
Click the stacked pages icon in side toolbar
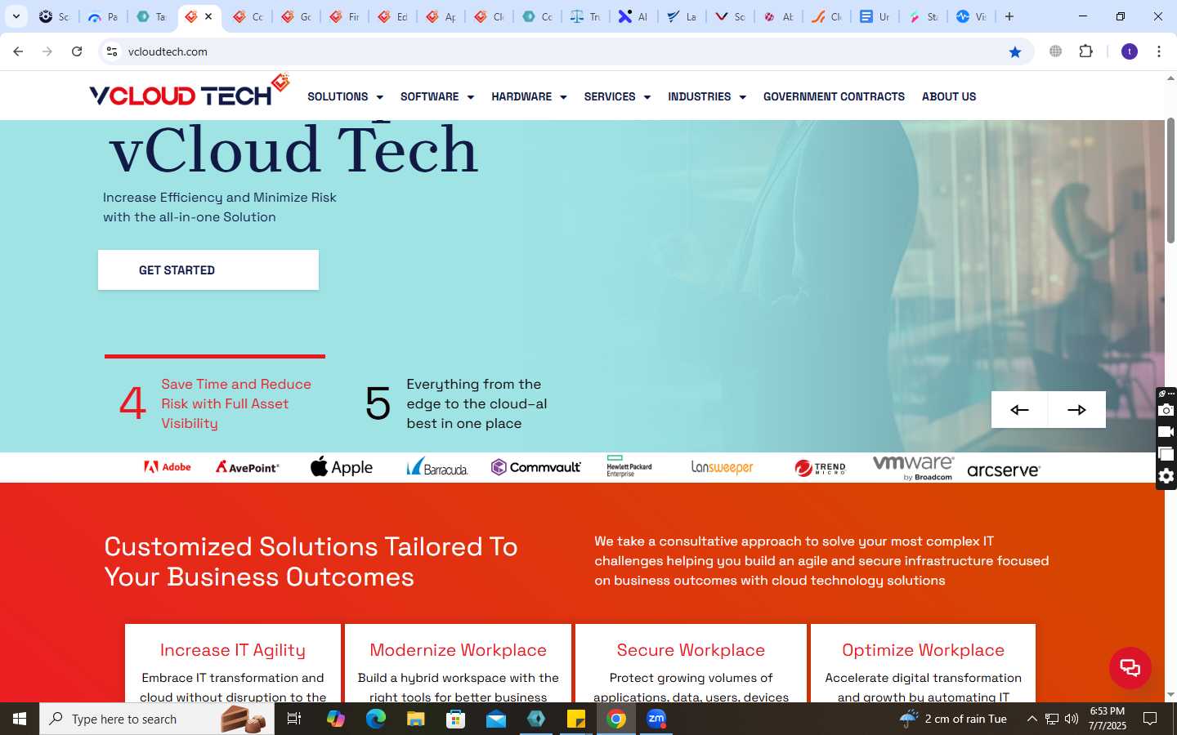[1166, 454]
